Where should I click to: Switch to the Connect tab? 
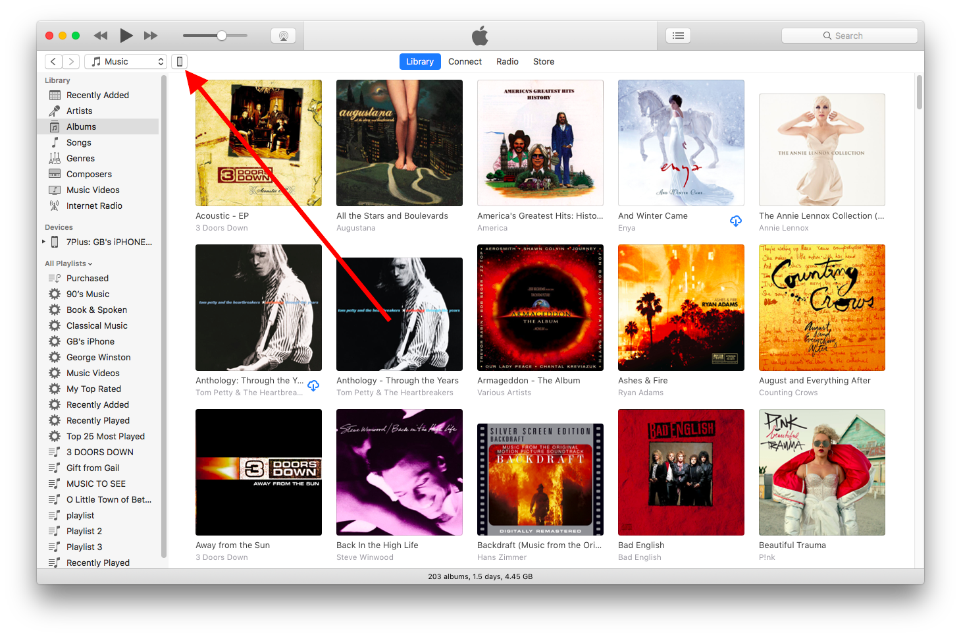click(x=465, y=61)
